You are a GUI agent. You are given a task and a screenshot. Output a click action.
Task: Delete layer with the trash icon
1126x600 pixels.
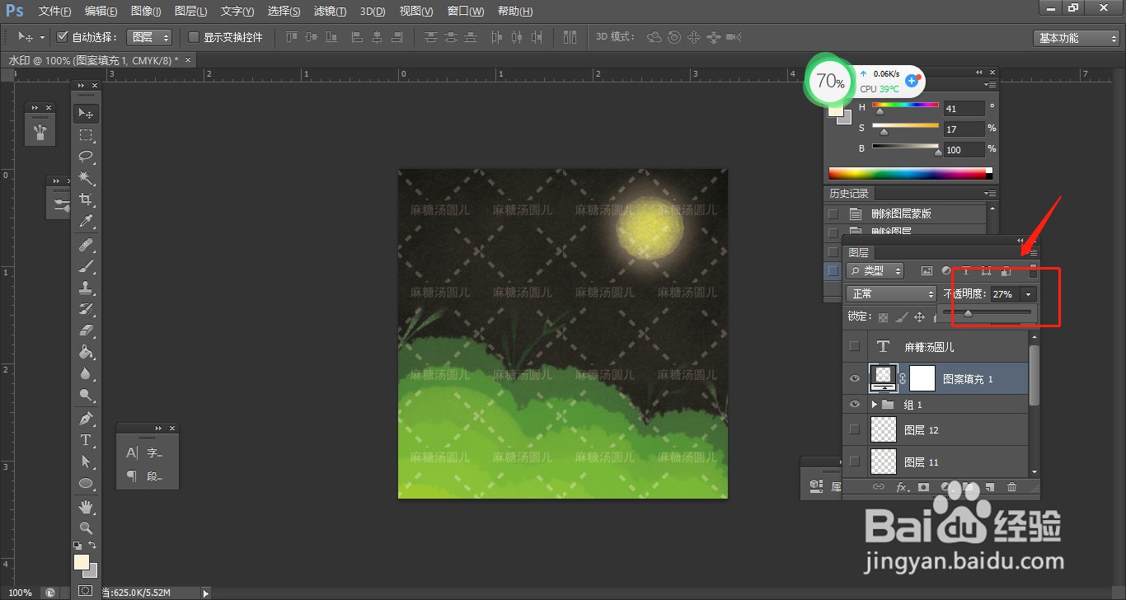[x=1012, y=487]
